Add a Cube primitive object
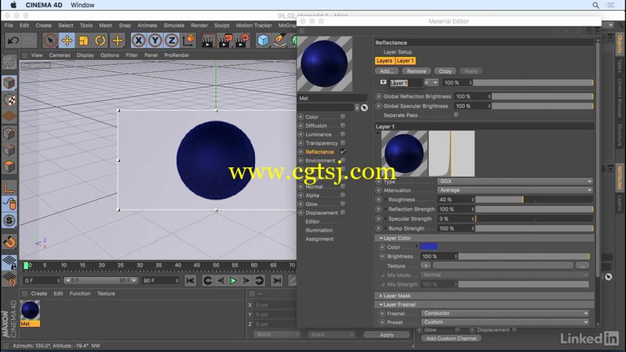This screenshot has height=352, width=626. point(263,41)
